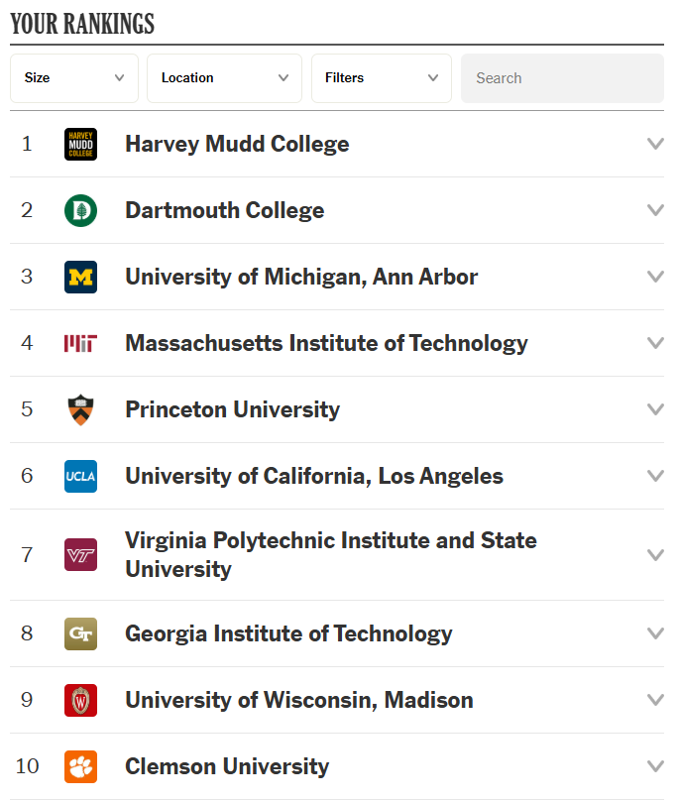Open the Princeton University link
Screen dimensions: 678x802
(232, 409)
